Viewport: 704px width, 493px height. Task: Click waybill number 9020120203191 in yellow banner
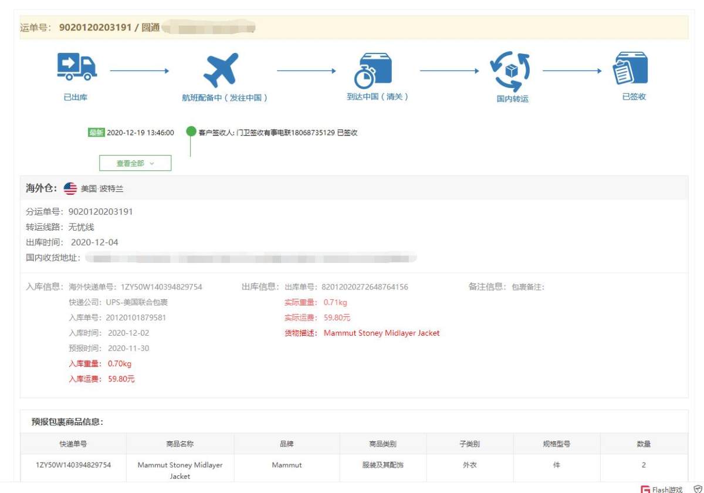[95, 28]
